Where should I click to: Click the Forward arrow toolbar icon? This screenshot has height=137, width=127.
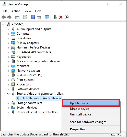pyautogui.click(x=9, y=17)
